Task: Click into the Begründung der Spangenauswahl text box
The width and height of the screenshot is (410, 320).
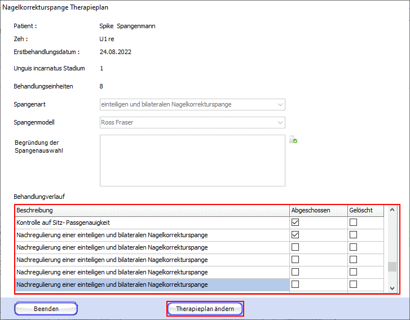Action: [192, 160]
